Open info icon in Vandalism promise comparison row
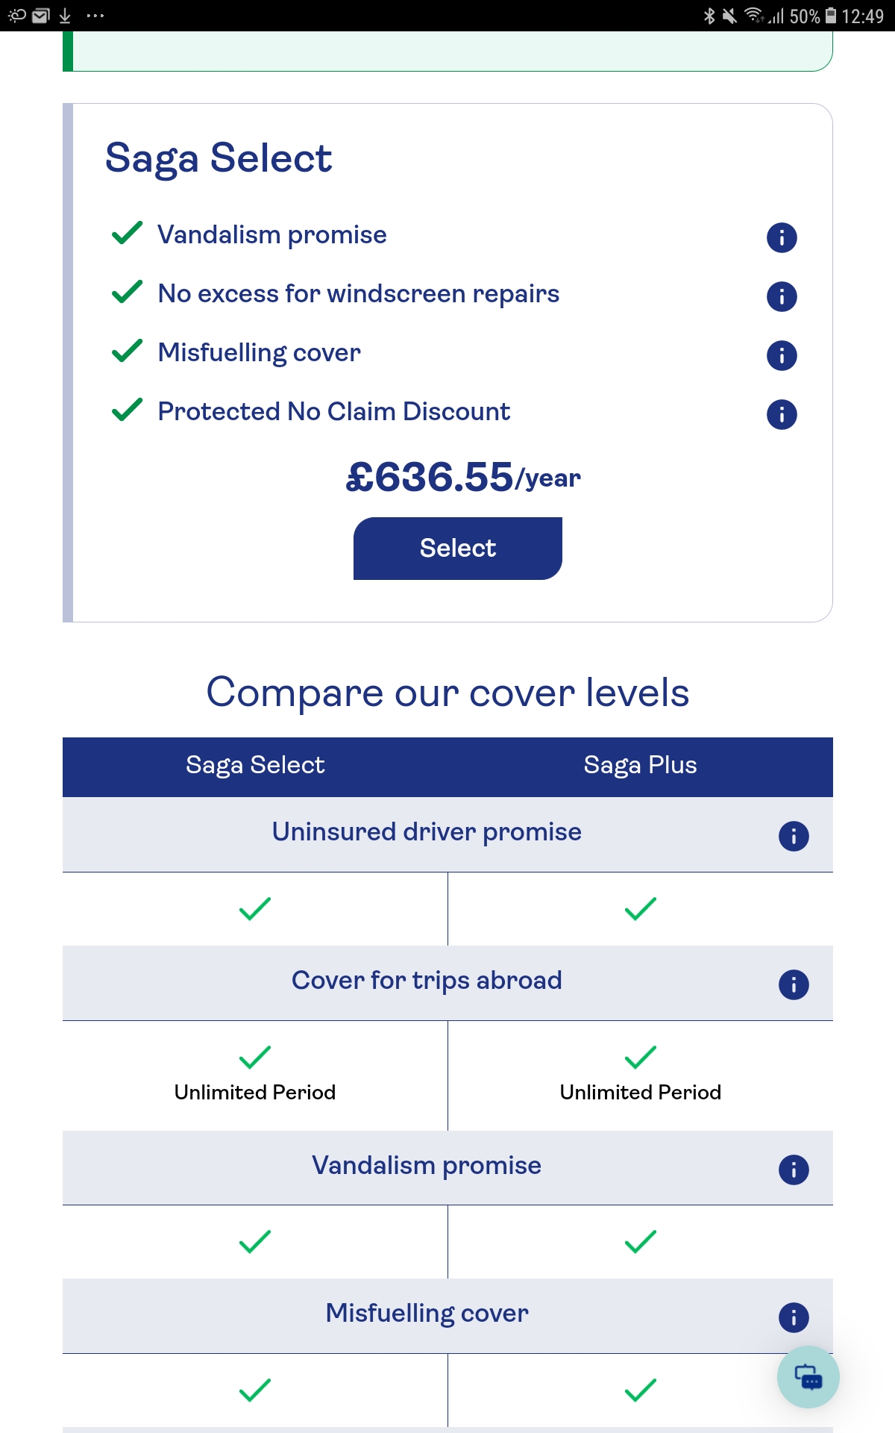 pos(794,1170)
